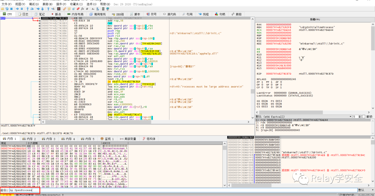Open the 文件(F) menu

coord(7,4)
